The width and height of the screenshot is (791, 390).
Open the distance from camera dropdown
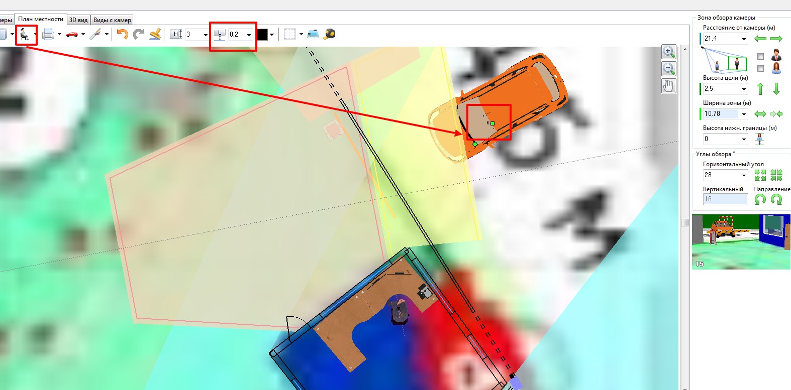[x=744, y=39]
